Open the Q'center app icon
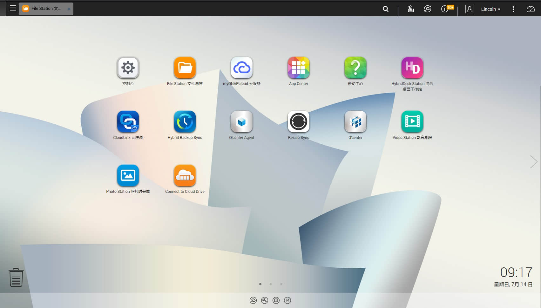Image resolution: width=541 pixels, height=308 pixels. pyautogui.click(x=355, y=121)
